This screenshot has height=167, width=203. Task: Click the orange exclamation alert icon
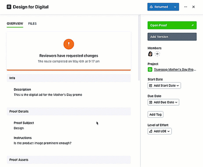69,44
